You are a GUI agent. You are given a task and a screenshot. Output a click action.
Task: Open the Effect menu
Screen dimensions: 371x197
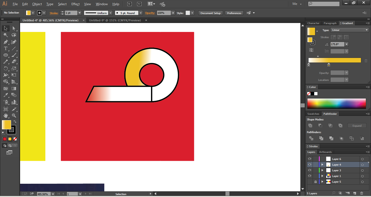pyautogui.click(x=76, y=4)
